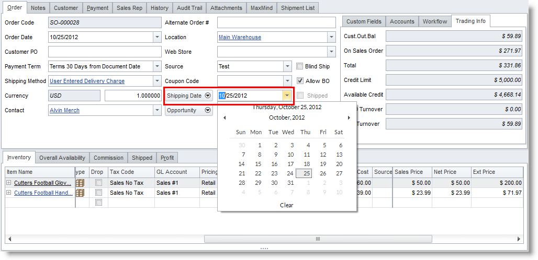
Task: Click the horizontal scrollbar thumb in the grid
Action: pos(318,239)
